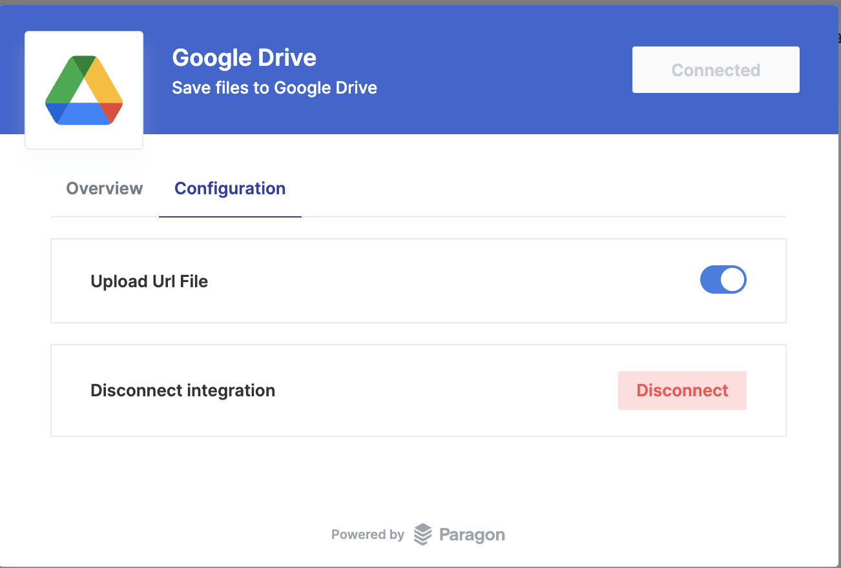Click the "Upload Url File" label
The height and width of the screenshot is (568, 841).
click(149, 281)
